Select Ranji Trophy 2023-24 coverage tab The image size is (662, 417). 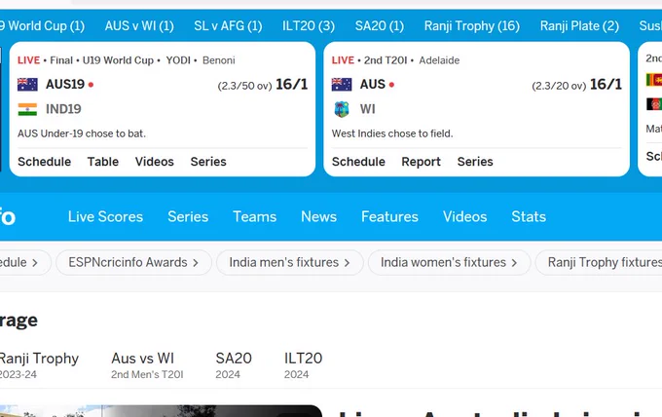pyautogui.click(x=39, y=365)
